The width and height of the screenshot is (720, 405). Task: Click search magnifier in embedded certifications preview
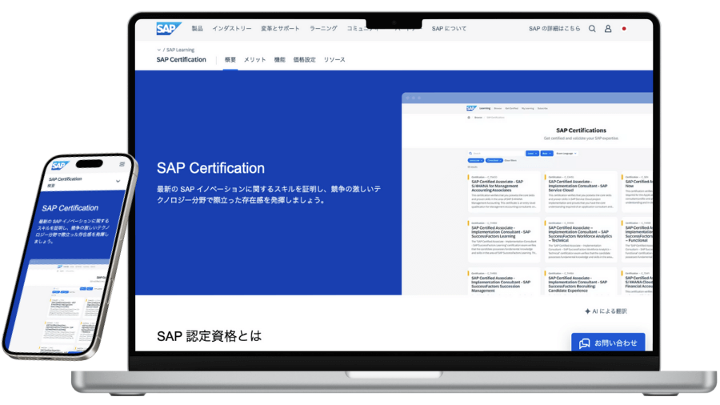click(x=470, y=154)
